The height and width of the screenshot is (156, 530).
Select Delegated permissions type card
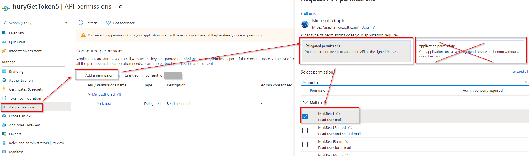(x=356, y=51)
